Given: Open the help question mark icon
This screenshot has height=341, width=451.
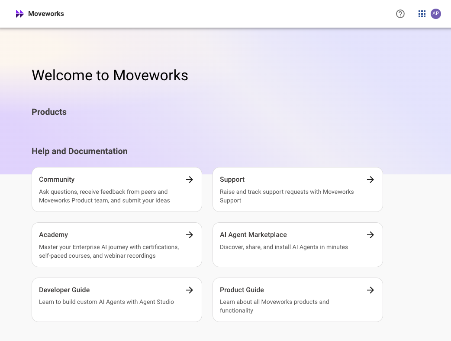Looking at the screenshot, I should tap(400, 14).
